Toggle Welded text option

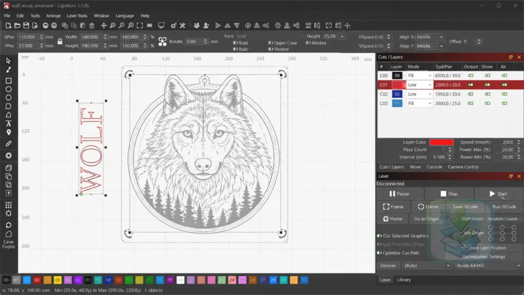308,43
